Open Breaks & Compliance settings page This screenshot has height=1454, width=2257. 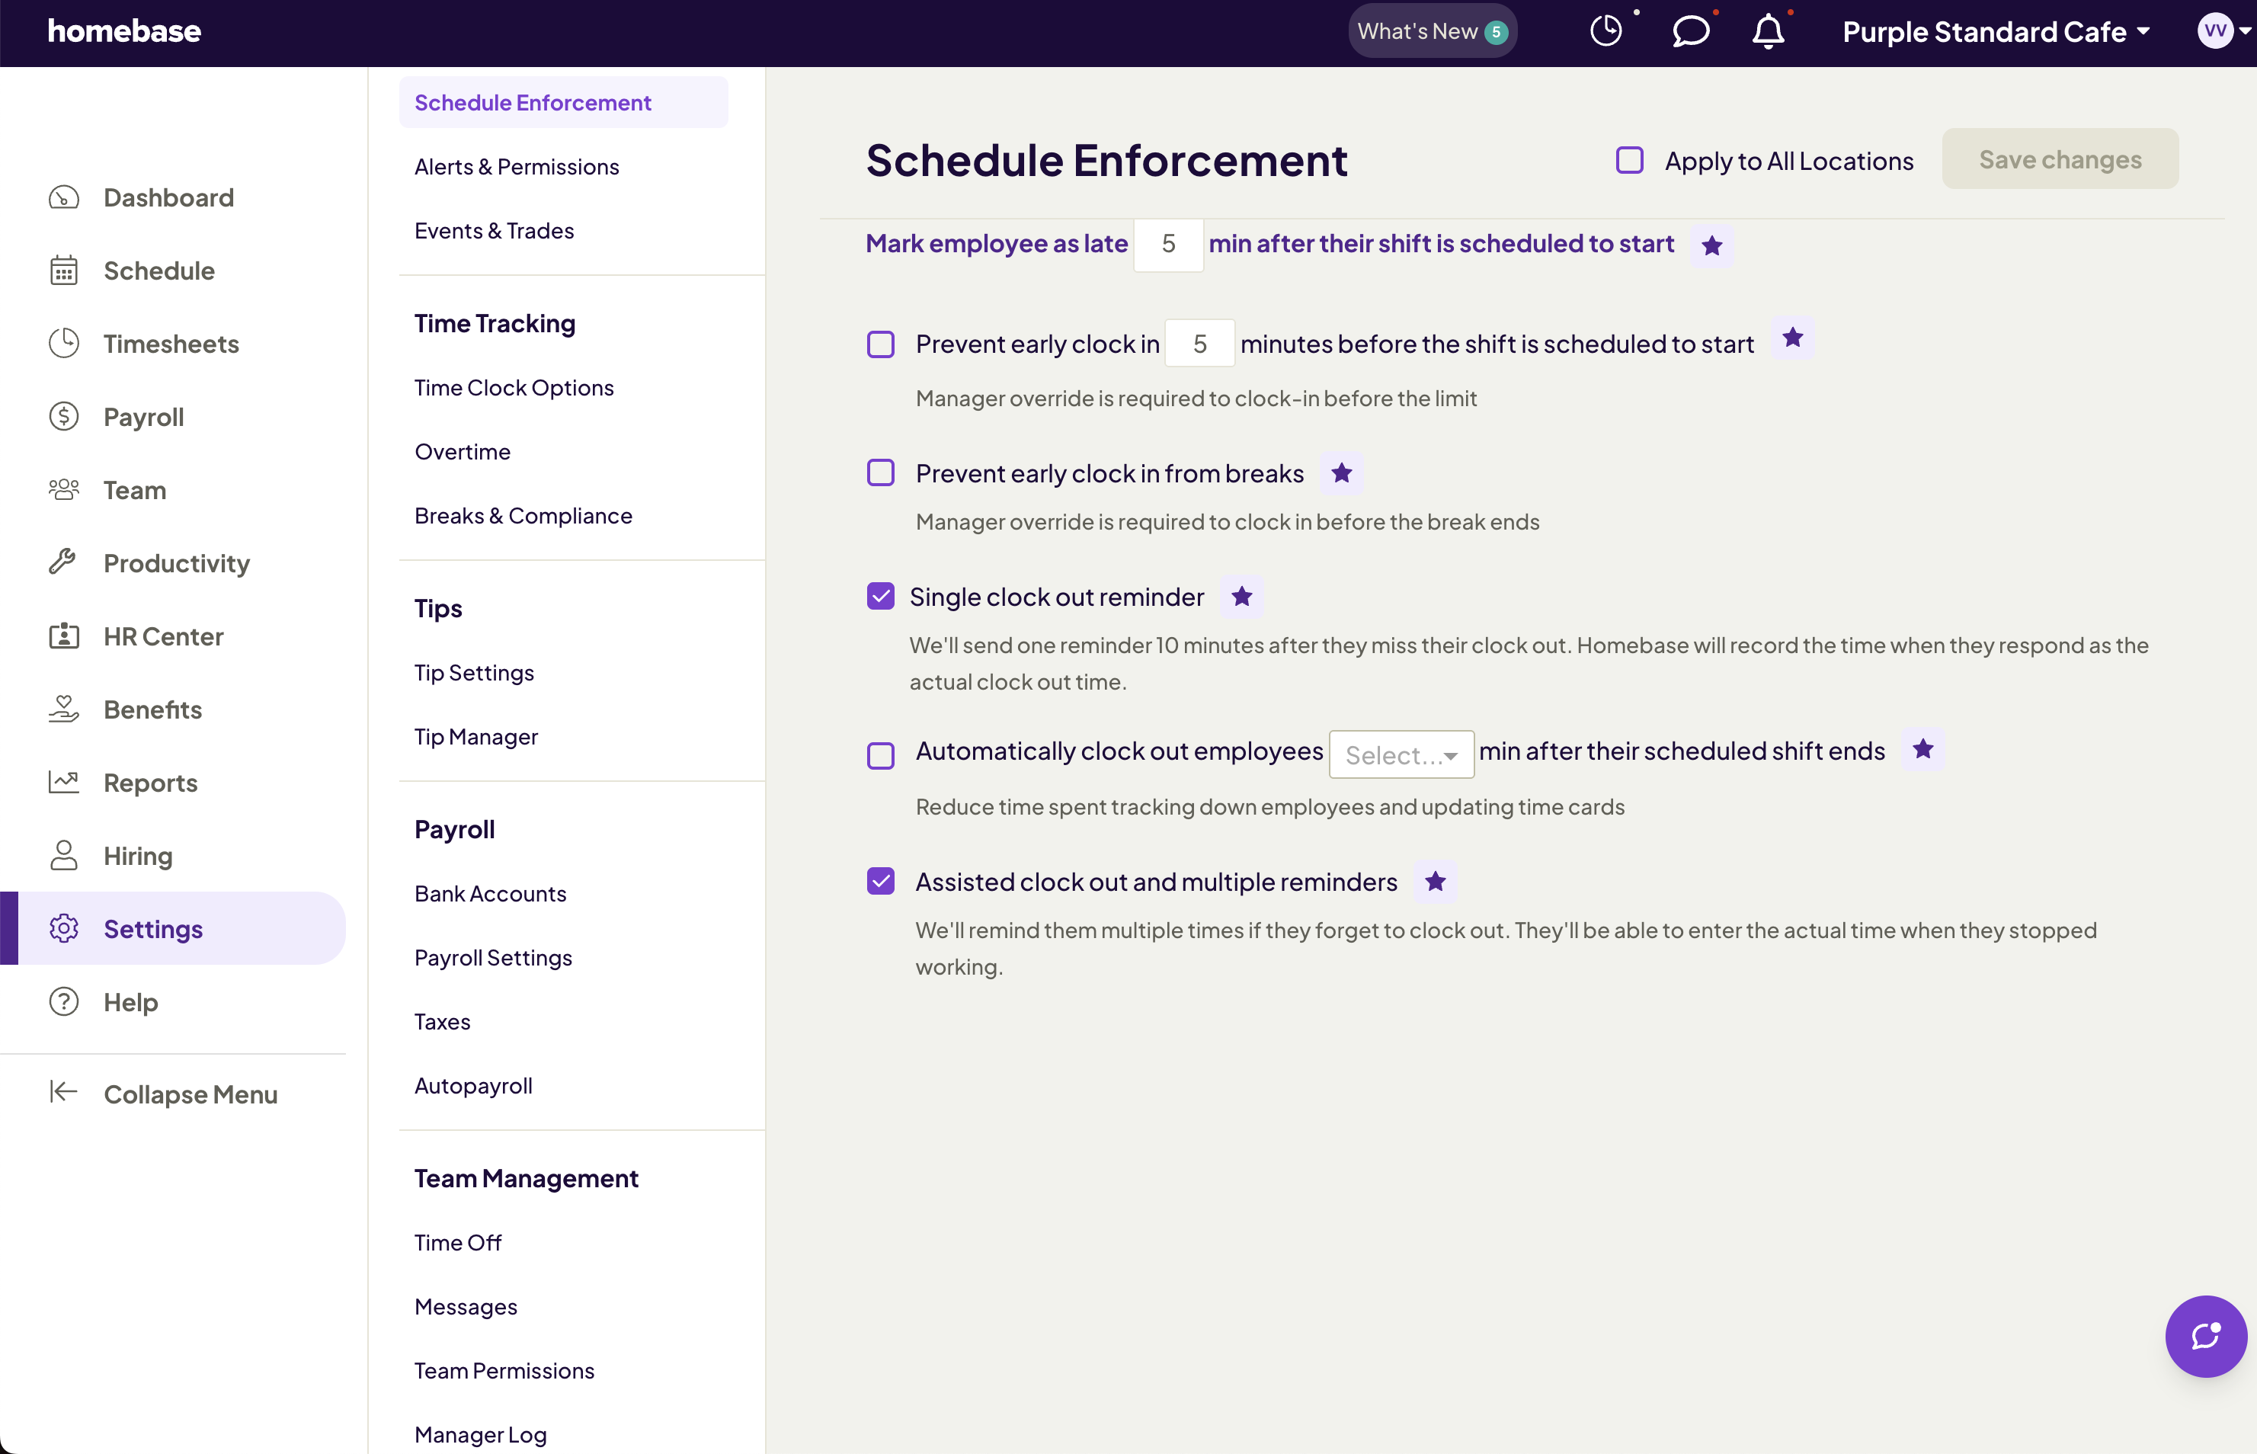coord(523,515)
